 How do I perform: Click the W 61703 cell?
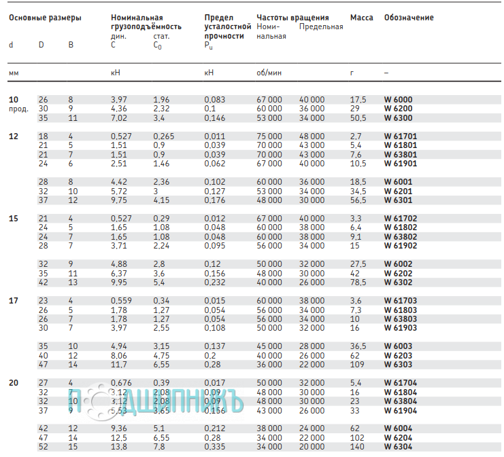(x=401, y=301)
